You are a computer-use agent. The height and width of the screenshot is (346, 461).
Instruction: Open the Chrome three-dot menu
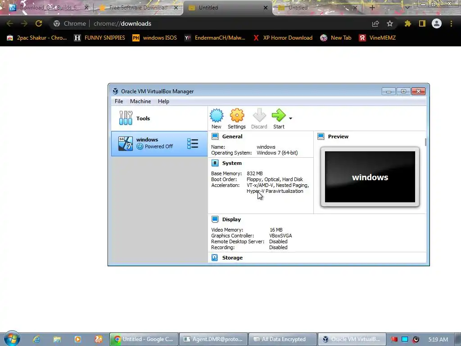(x=451, y=23)
